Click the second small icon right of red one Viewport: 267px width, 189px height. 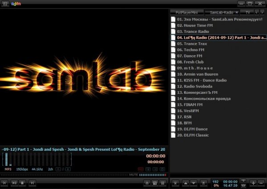(x=148, y=169)
